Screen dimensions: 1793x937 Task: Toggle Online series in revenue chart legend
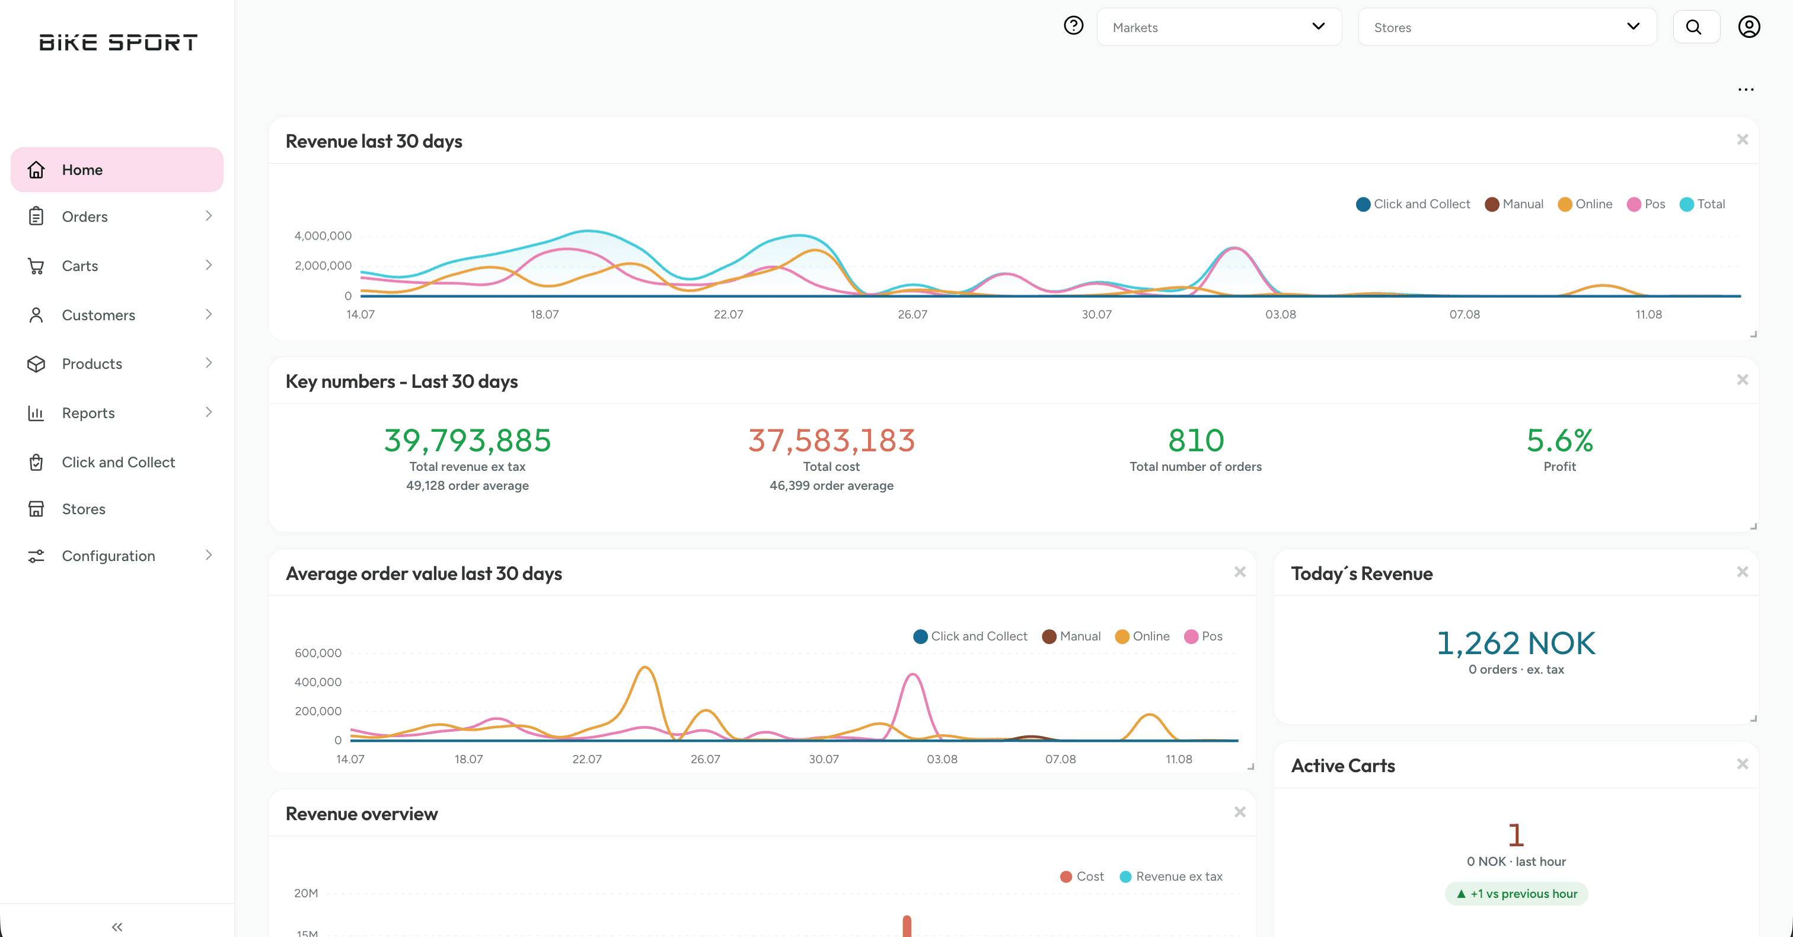click(1585, 204)
